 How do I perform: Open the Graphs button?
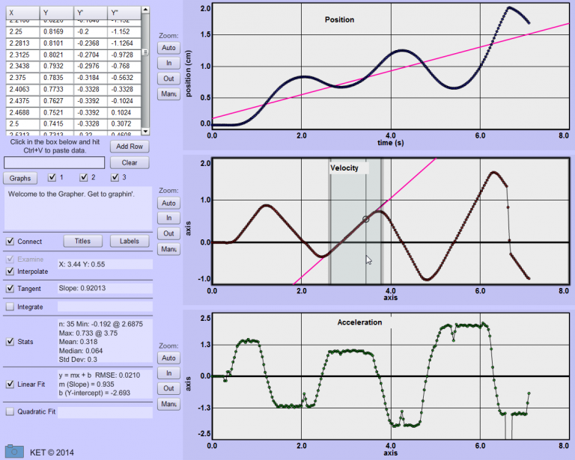[21, 178]
